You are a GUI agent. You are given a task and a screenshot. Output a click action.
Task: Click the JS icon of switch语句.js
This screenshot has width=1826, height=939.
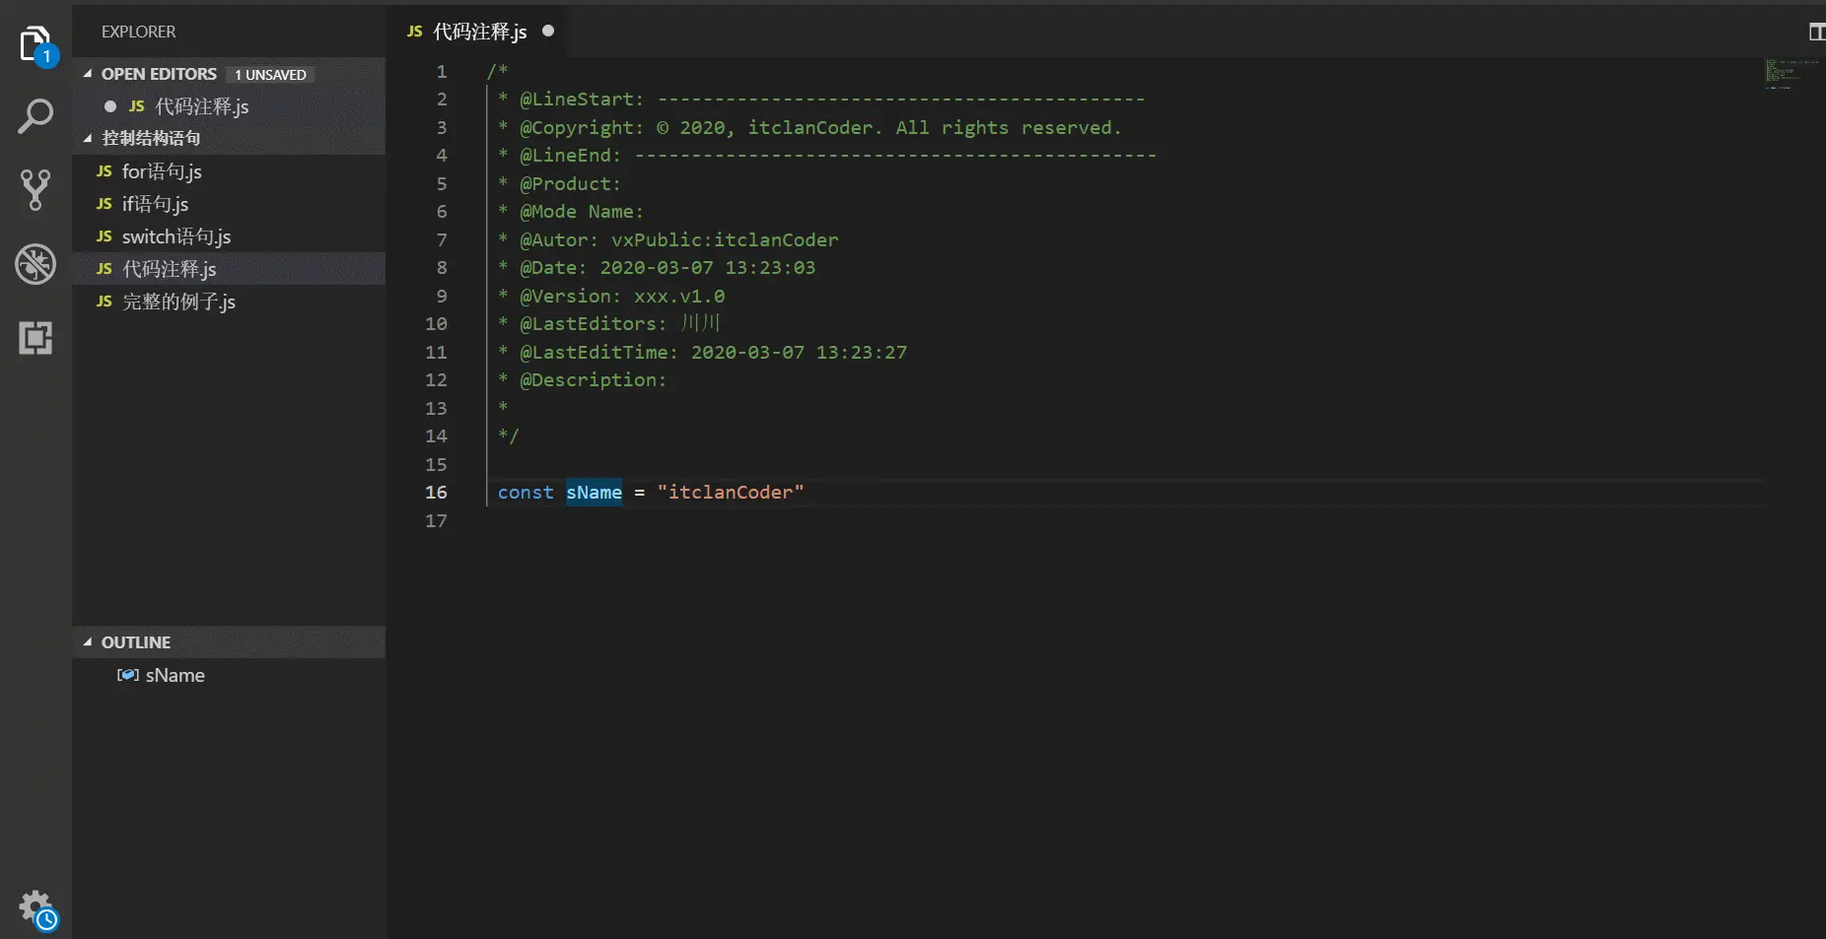[105, 236]
